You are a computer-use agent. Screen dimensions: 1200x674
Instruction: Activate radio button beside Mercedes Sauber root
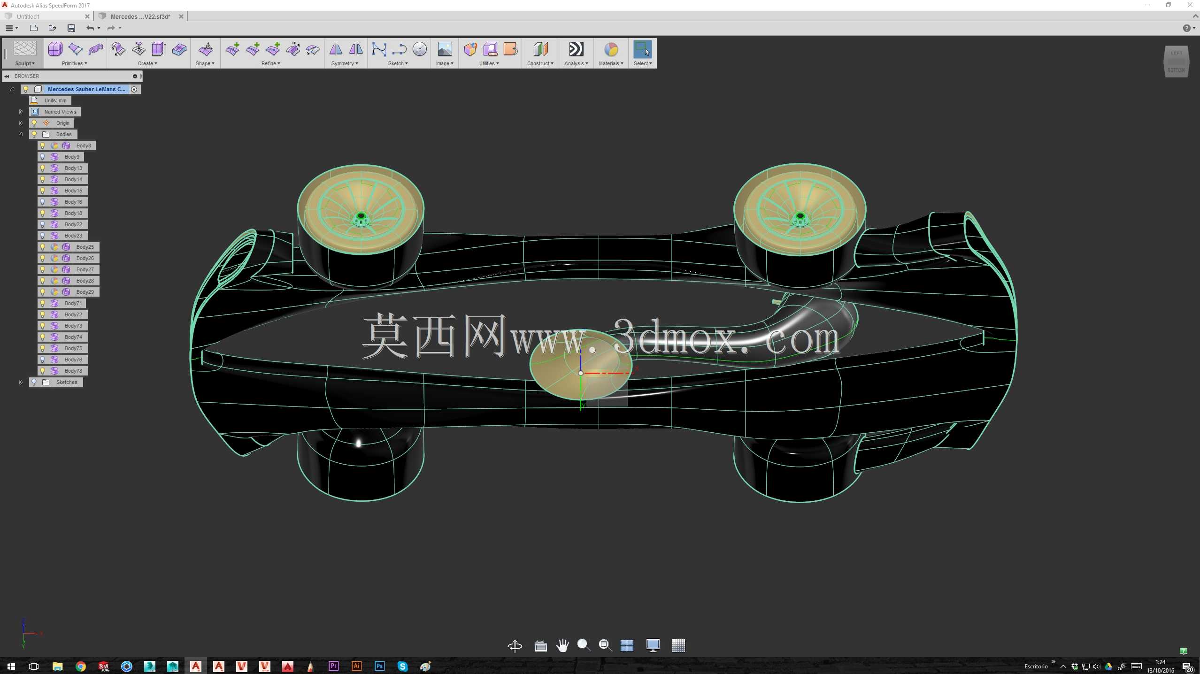[134, 89]
